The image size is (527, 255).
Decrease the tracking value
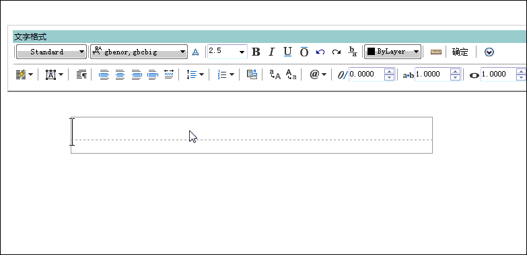click(x=455, y=77)
